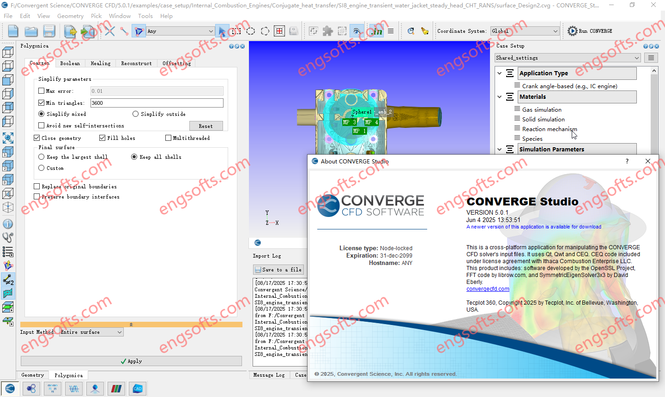This screenshot has height=397, width=665.
Task: Click the newer version available download link
Action: [x=534, y=227]
